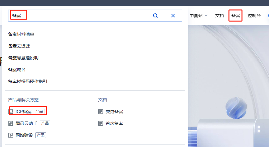This screenshot has width=269, height=147.
Task: Open the 备案授权码操作指引 suggestion
Action: tap(28, 81)
